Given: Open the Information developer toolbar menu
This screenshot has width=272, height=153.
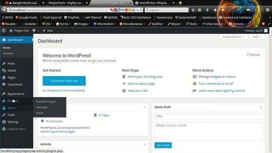Looking at the screenshot, I should click(x=105, y=24).
